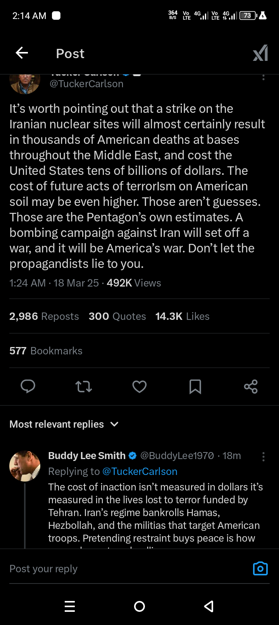View the 2,986 Reposts list
The image size is (279, 625).
[x=44, y=316]
